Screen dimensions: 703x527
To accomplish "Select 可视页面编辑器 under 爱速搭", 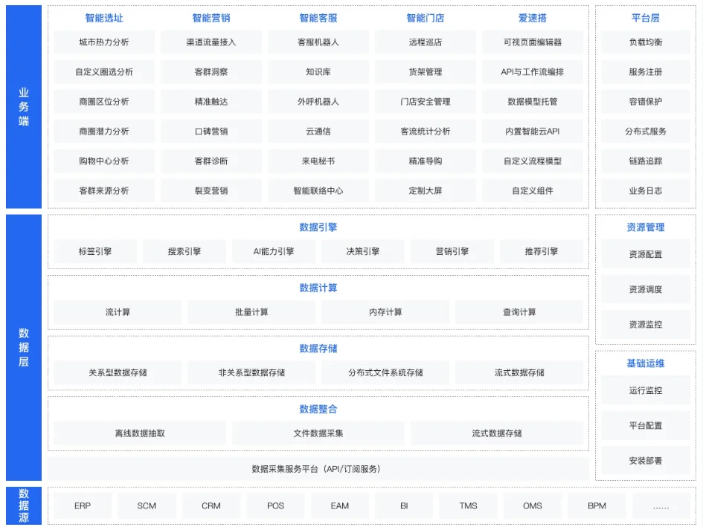I will (x=533, y=42).
